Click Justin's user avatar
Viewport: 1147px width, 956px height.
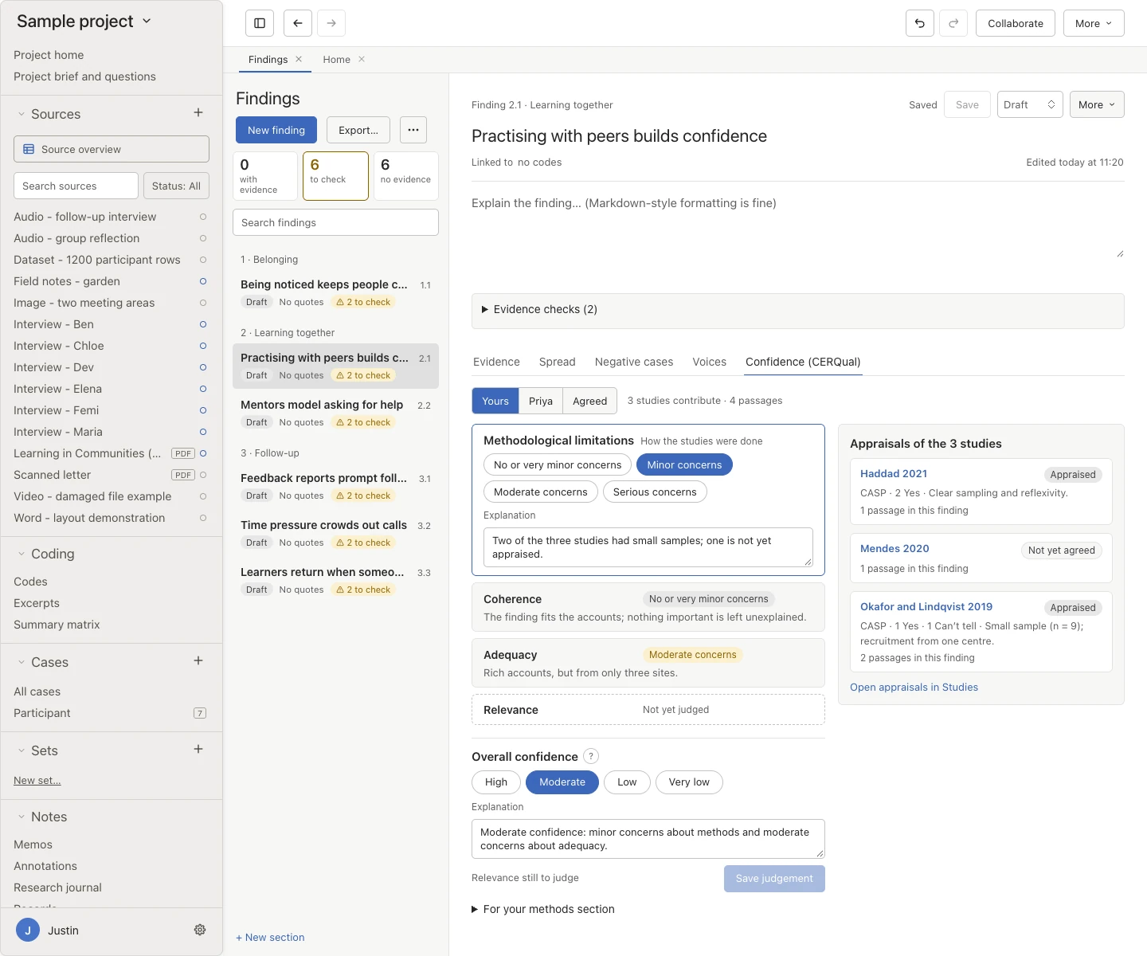pyautogui.click(x=28, y=930)
